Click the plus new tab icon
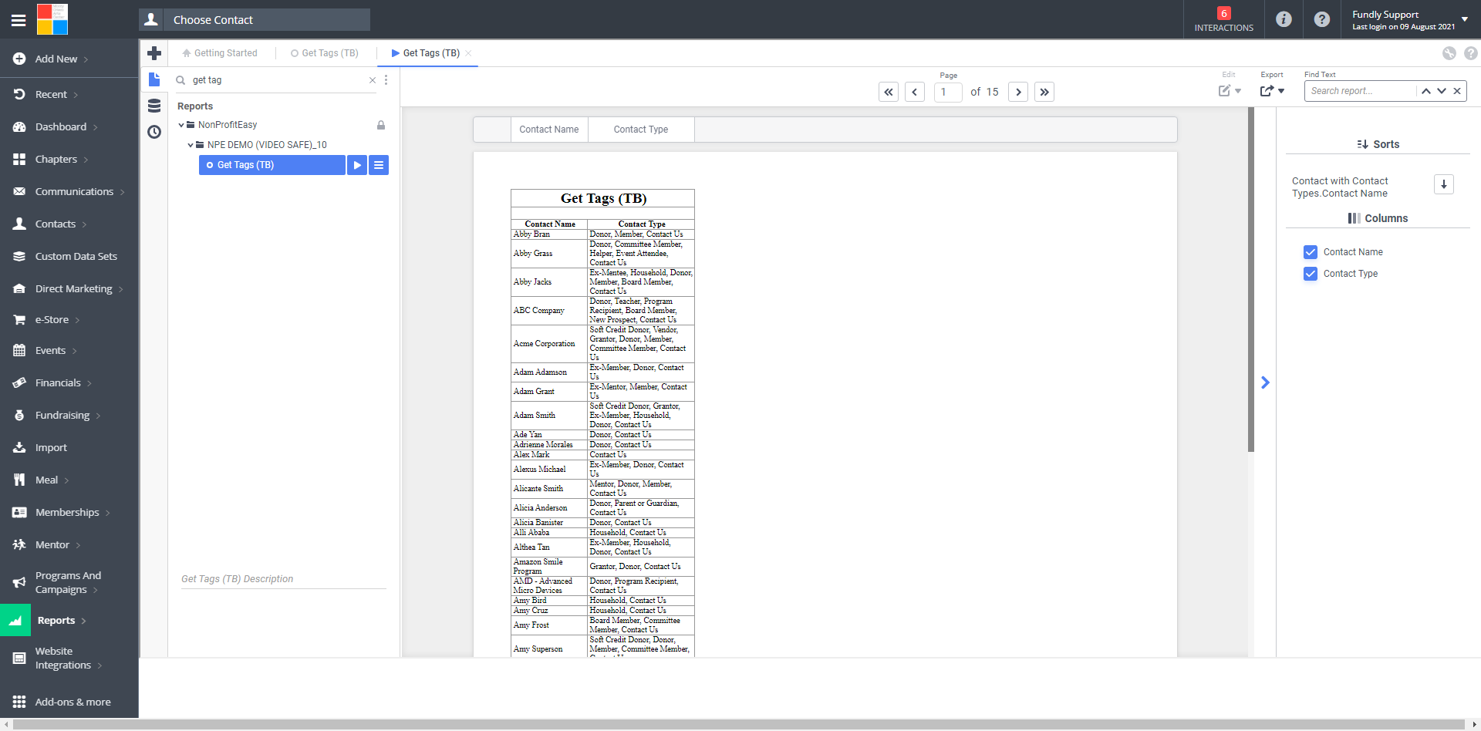1481x731 pixels. tap(154, 53)
